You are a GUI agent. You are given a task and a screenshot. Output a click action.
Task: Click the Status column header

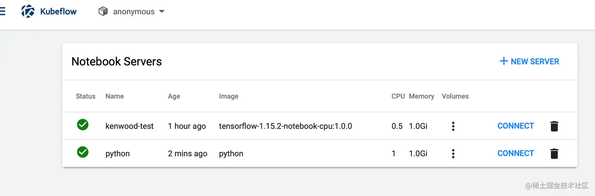tap(86, 96)
